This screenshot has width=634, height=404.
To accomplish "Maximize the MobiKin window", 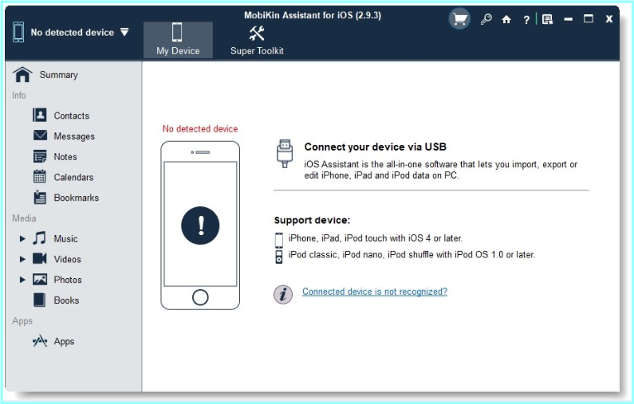I will tap(589, 18).
